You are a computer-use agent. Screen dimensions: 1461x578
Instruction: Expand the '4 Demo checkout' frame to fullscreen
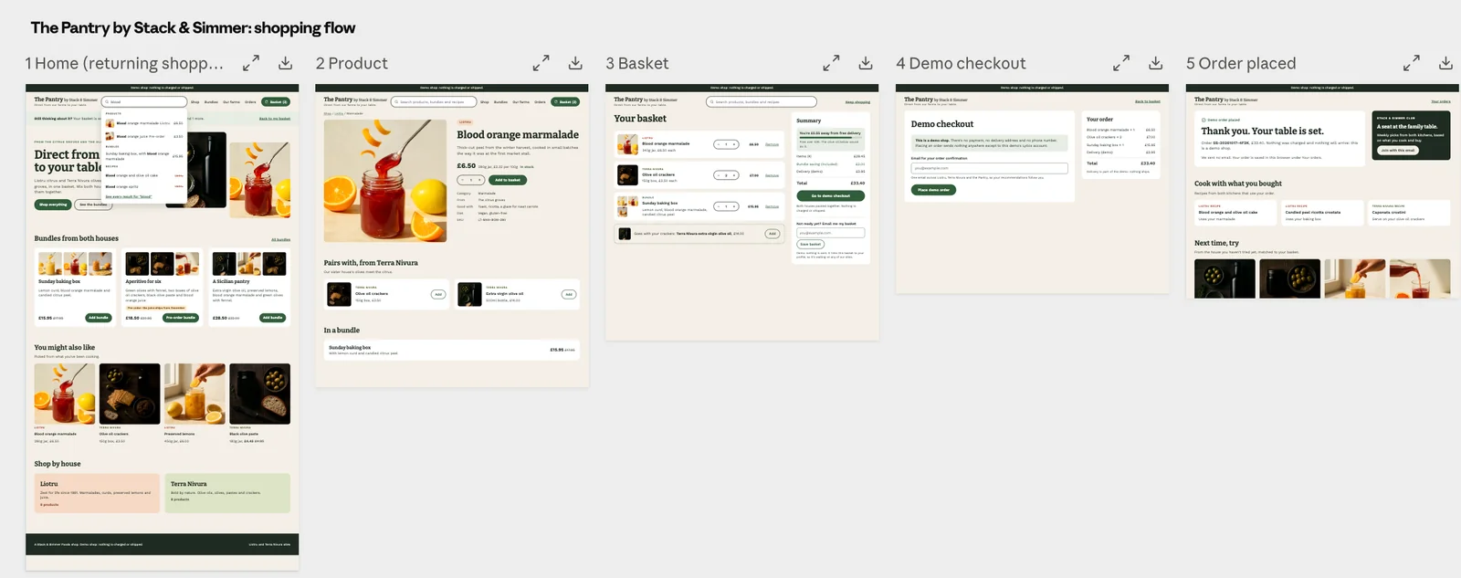click(x=1121, y=63)
